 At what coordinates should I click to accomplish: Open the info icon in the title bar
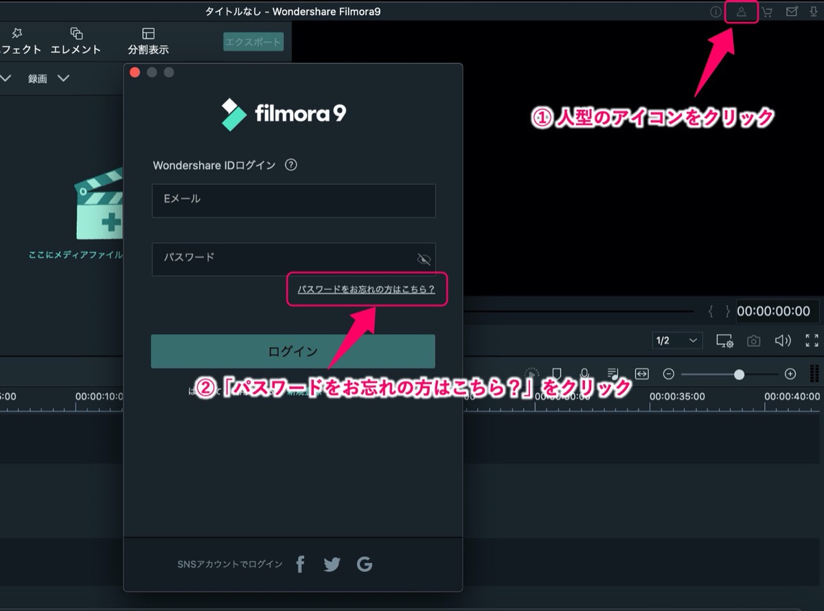[716, 12]
